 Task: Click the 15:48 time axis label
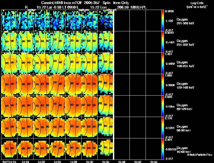122,161
